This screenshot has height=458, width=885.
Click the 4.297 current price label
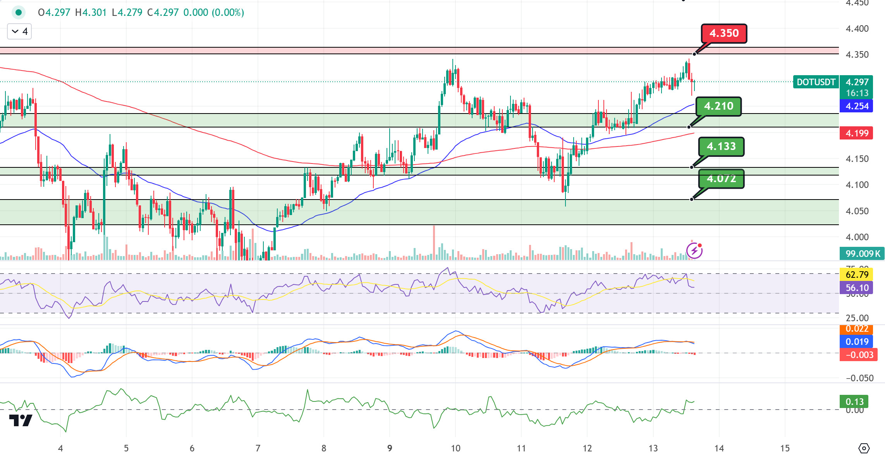click(x=857, y=82)
